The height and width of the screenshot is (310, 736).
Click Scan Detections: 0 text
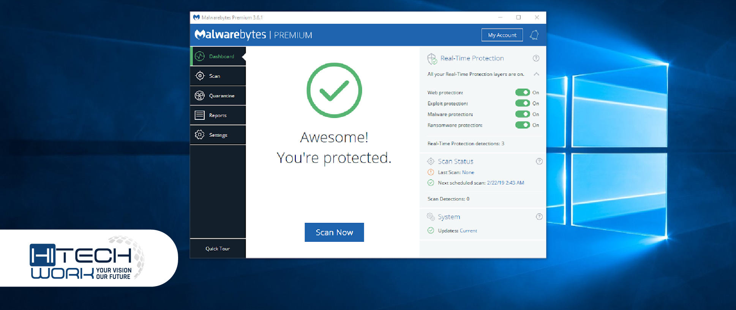tap(449, 199)
